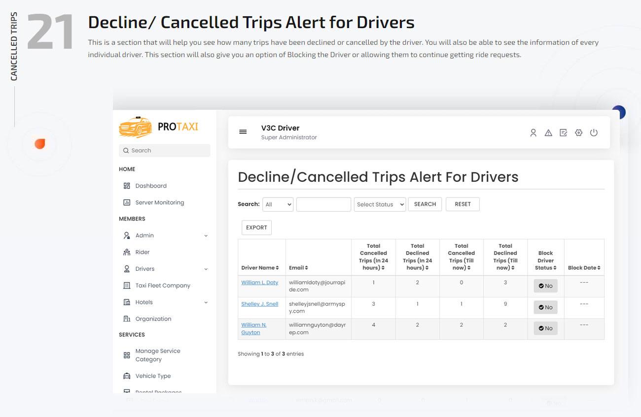Screen dimensions: 641x417
Task: Click the EXPORT button
Action: coord(256,227)
